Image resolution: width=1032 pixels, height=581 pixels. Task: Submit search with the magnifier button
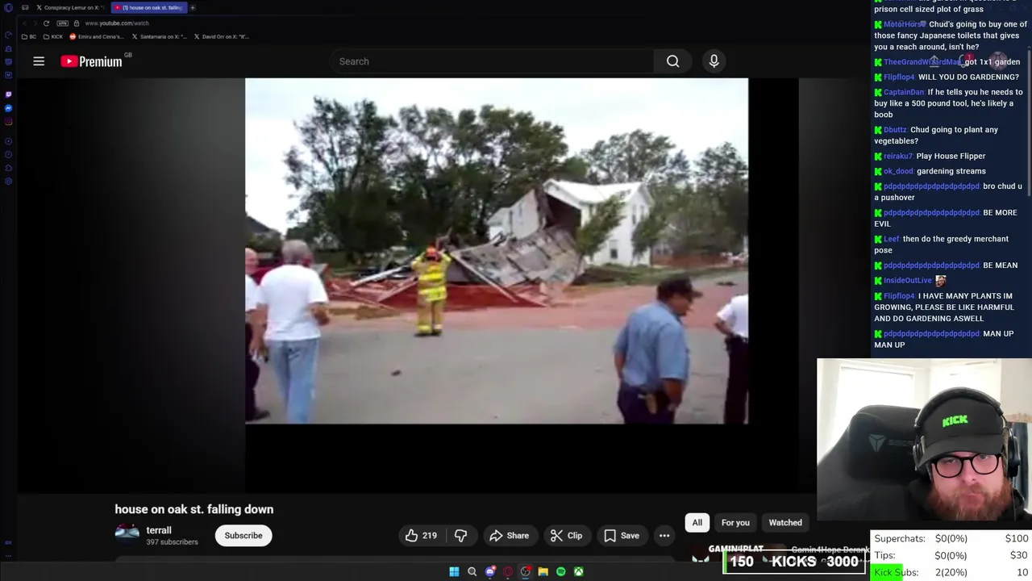click(672, 61)
